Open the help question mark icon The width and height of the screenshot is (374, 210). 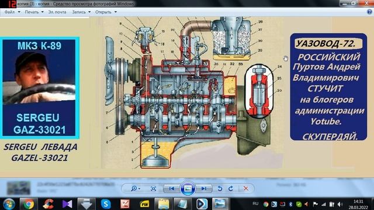tap(369, 12)
